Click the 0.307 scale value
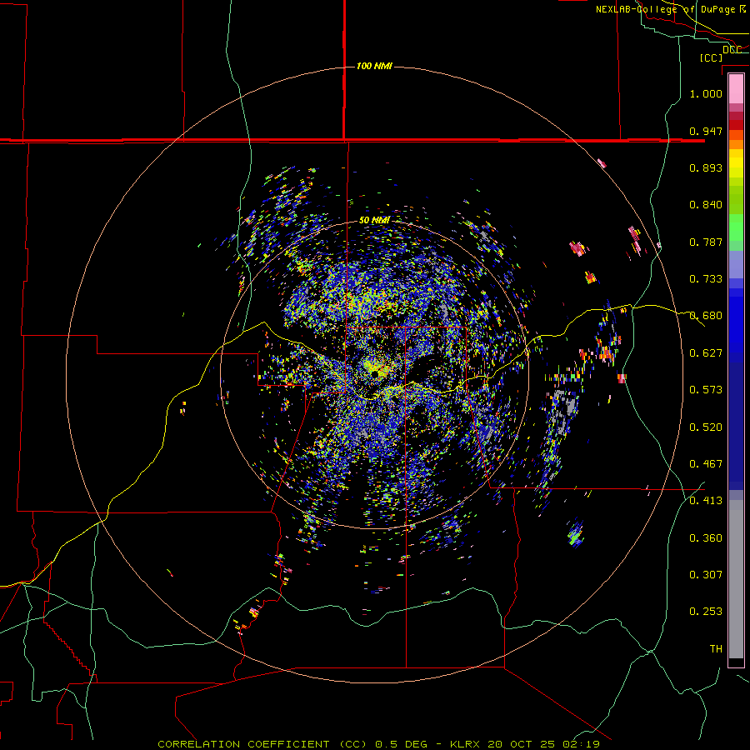Image resolution: width=750 pixels, height=750 pixels. pyautogui.click(x=706, y=575)
